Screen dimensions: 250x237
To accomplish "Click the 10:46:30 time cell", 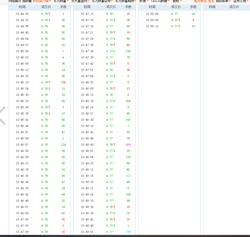I will (x=22, y=176).
